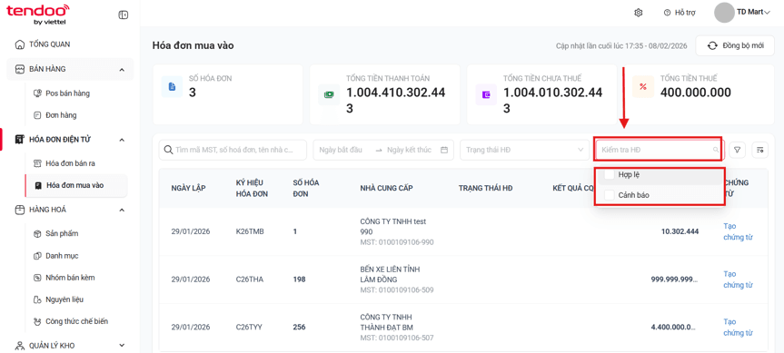Click the Ngày kết thúc date field
This screenshot has height=353, width=784.
click(x=409, y=150)
